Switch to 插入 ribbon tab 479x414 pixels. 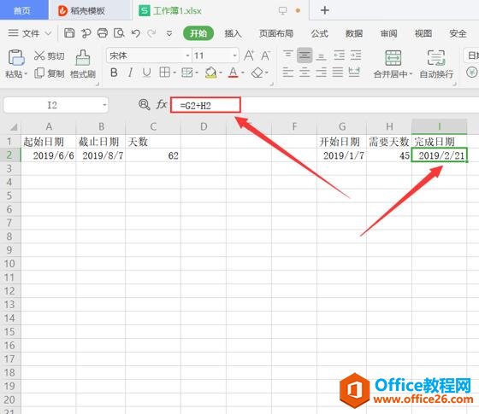pos(233,33)
